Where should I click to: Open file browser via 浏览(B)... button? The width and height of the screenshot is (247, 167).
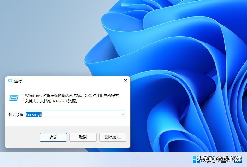point(113,137)
